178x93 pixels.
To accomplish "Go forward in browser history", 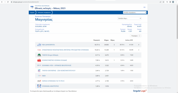I will point(5,2).
